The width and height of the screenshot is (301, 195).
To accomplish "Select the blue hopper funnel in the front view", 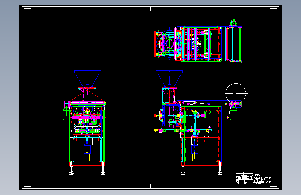I will pyautogui.click(x=87, y=79).
